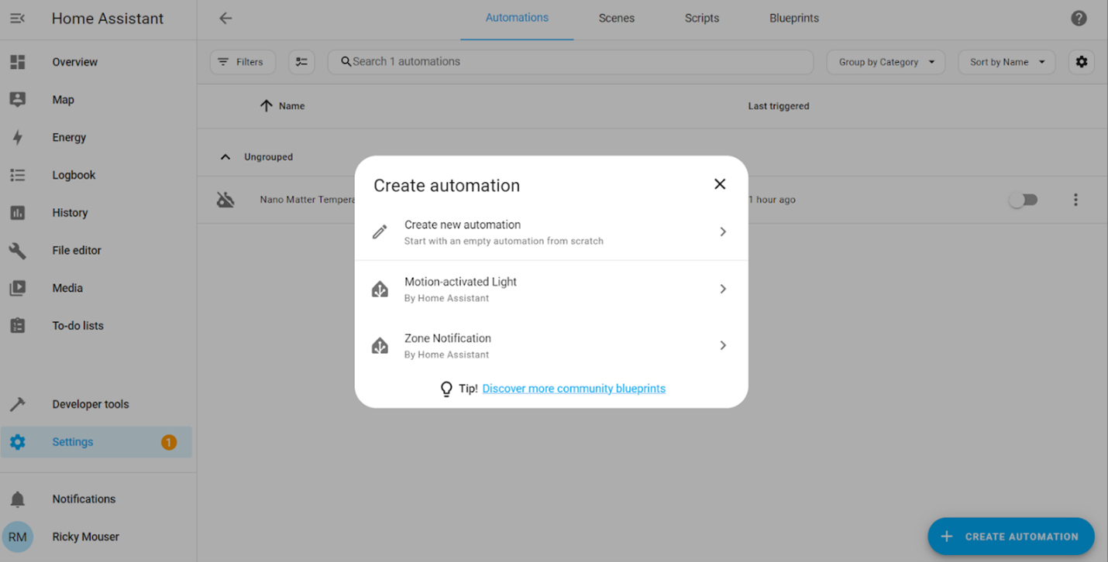Click the pencil icon for new automation

click(x=380, y=232)
